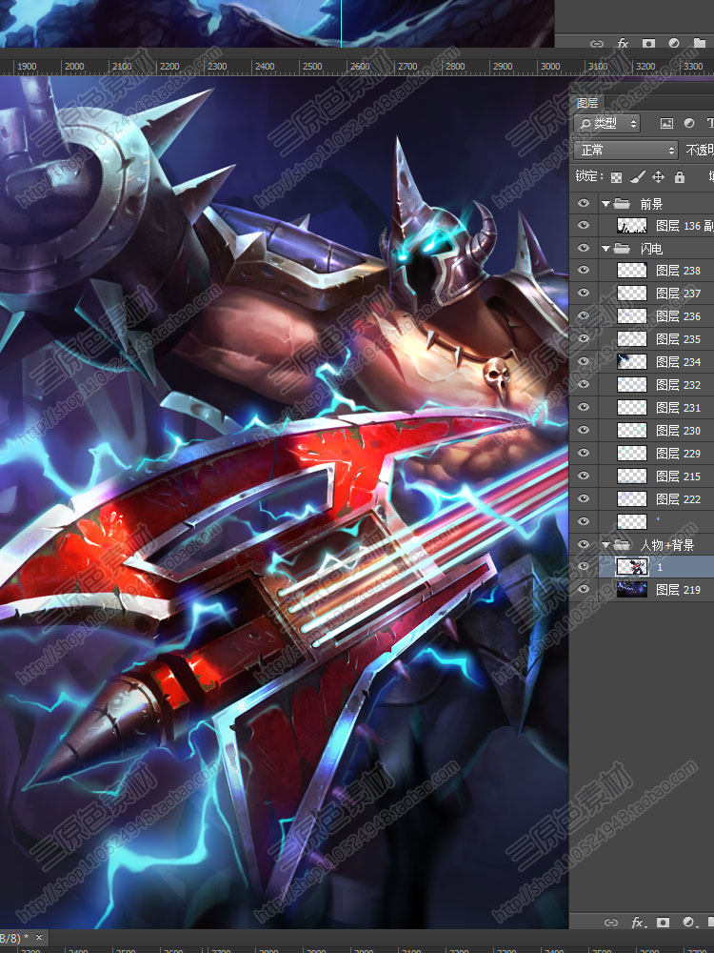714x953 pixels.
Task: Hide layer 图层 234
Action: point(584,361)
